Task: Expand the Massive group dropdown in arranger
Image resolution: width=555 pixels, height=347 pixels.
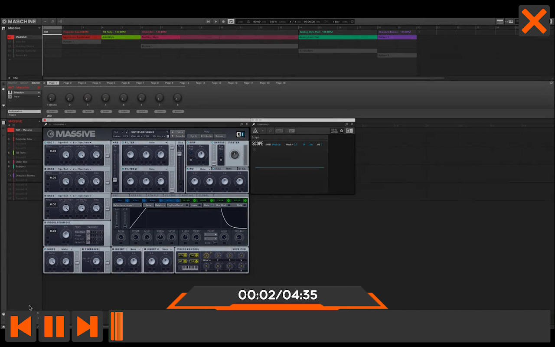Action: (x=39, y=28)
